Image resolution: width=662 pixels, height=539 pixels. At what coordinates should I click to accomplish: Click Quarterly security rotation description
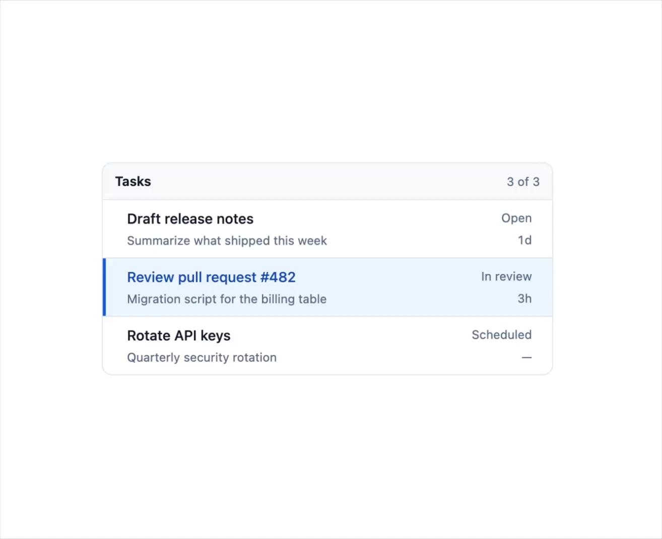point(202,358)
